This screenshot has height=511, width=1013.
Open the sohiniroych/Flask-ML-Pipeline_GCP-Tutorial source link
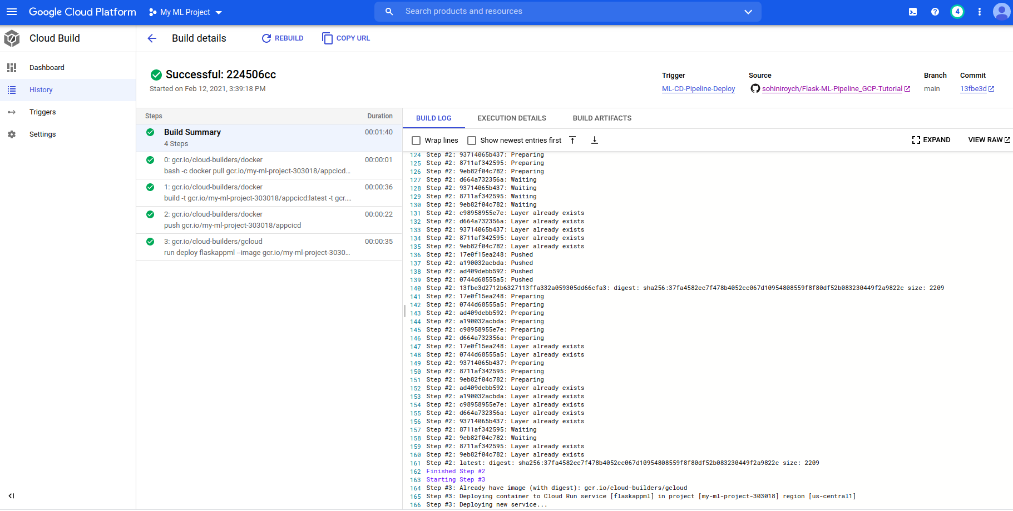832,89
